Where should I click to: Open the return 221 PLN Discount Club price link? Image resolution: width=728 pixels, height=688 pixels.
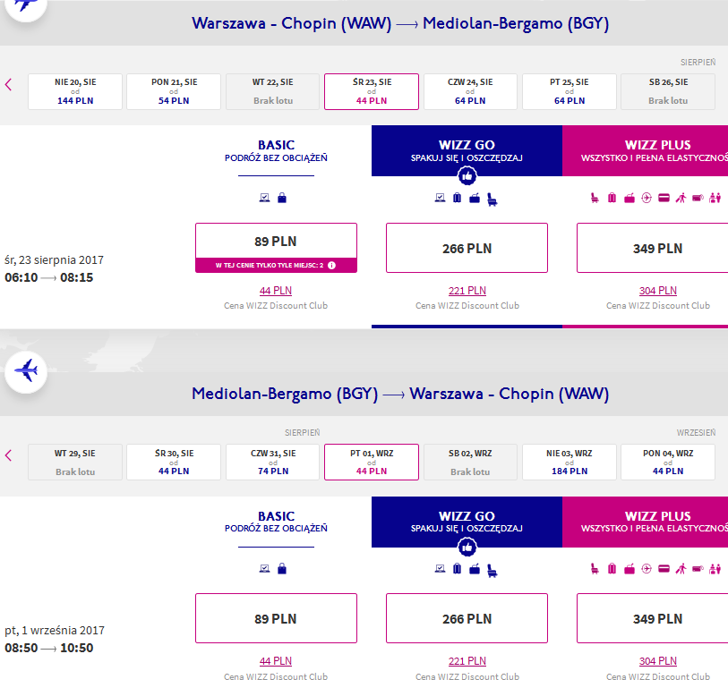click(x=467, y=661)
